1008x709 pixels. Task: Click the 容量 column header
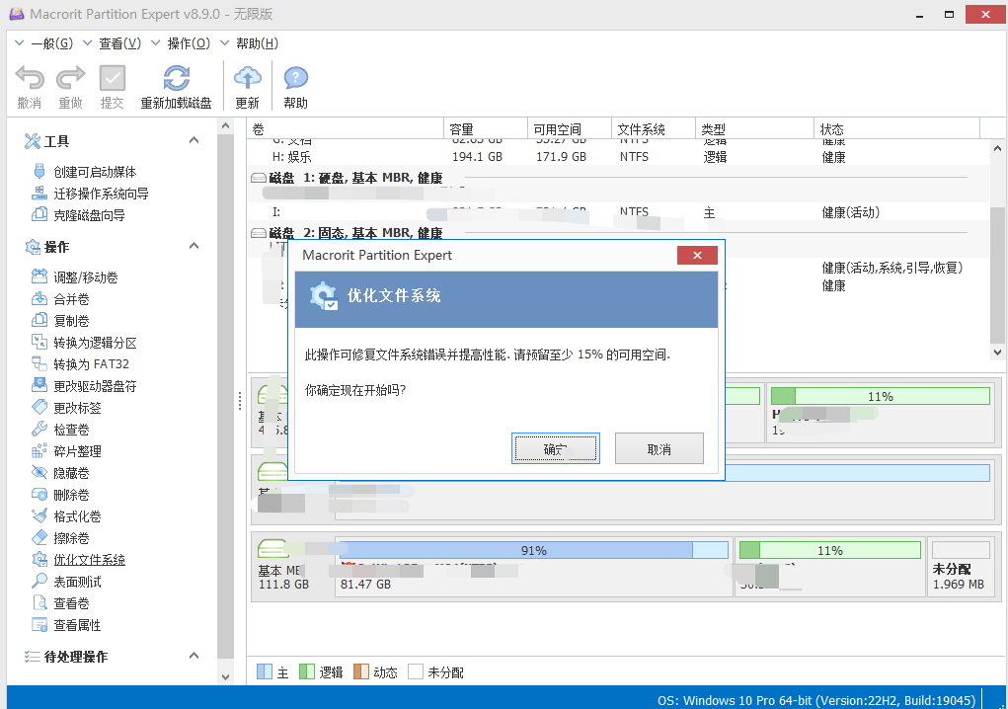coord(462,127)
